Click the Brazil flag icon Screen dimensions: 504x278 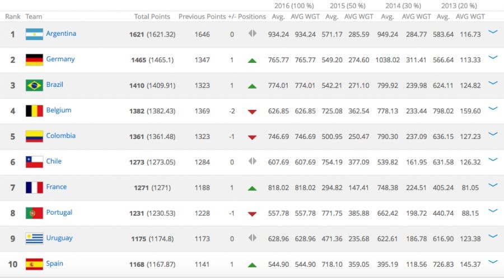click(x=34, y=85)
